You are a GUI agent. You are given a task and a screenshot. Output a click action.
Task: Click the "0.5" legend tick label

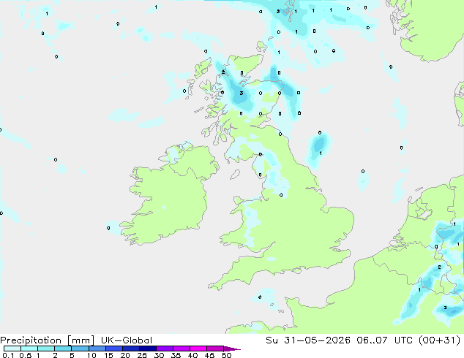point(25,355)
